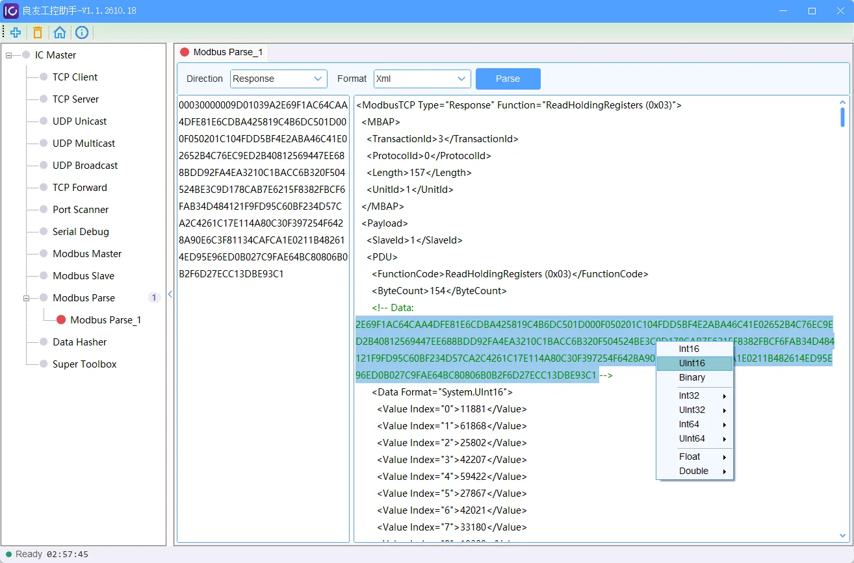Select Modbus Master tree item
This screenshot has height=563, width=854.
point(87,254)
